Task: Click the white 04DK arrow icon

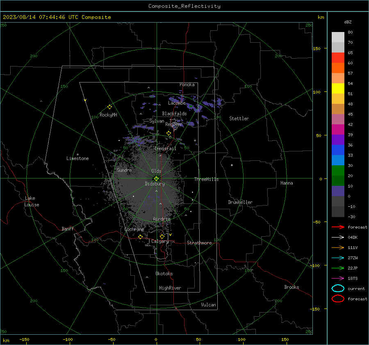Action: 338,237
